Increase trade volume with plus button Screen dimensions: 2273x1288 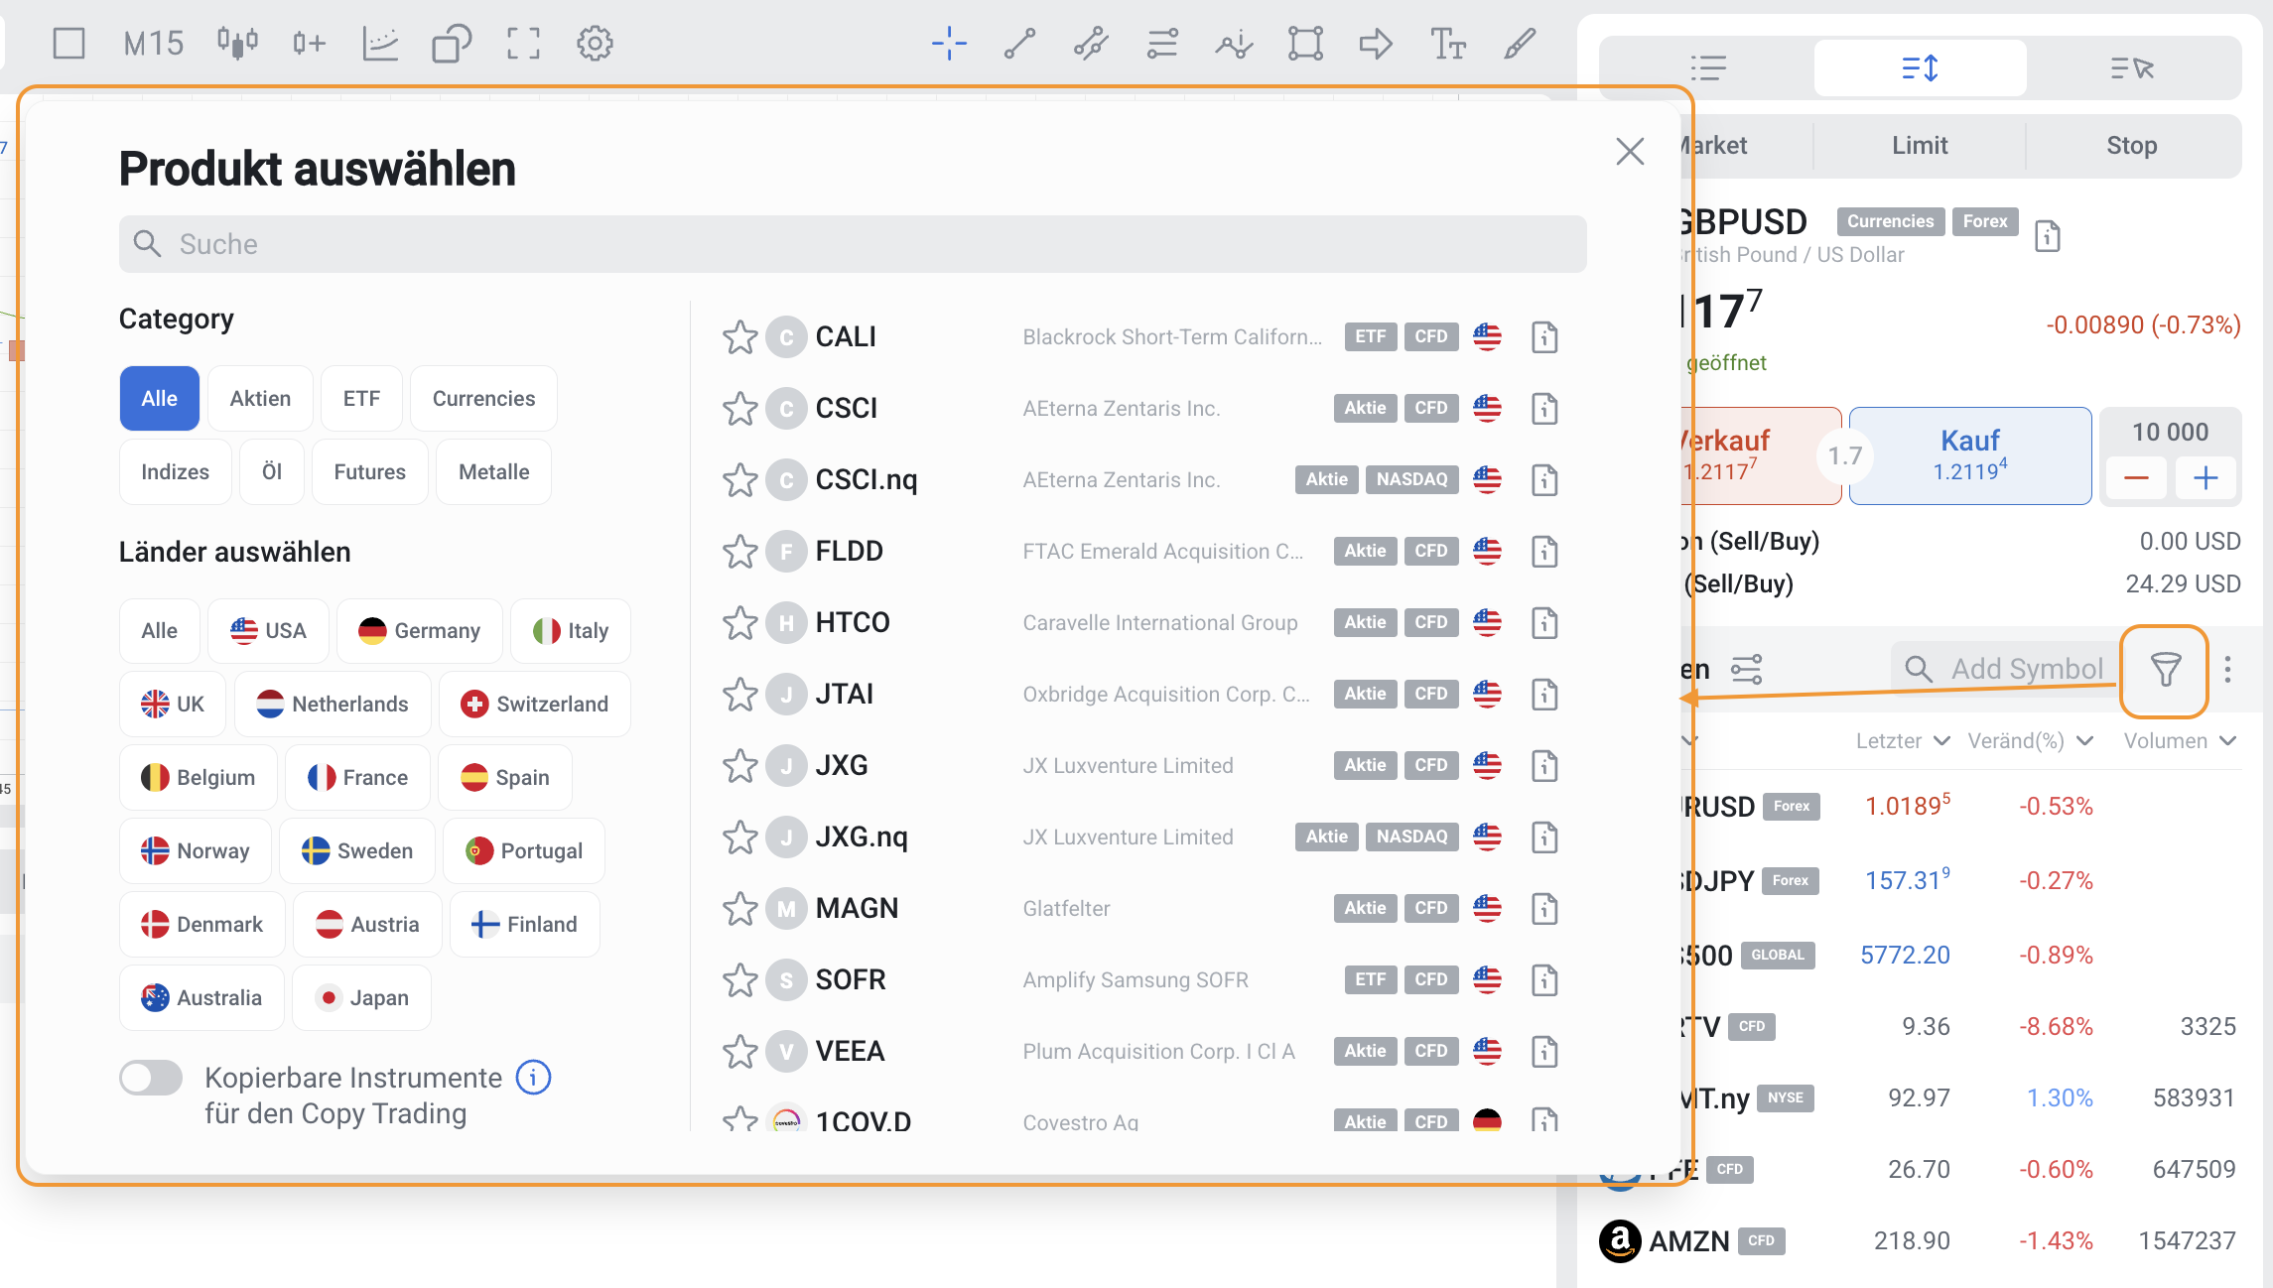click(2205, 478)
